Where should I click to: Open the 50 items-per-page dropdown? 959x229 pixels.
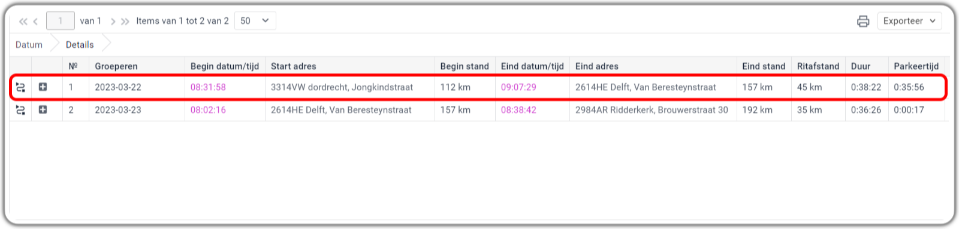(x=255, y=21)
